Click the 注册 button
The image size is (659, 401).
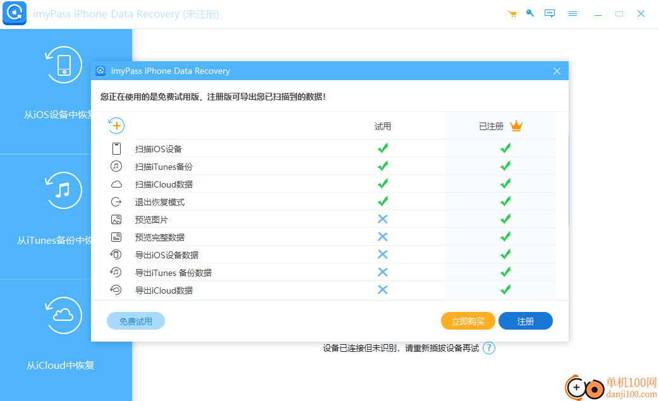(525, 321)
